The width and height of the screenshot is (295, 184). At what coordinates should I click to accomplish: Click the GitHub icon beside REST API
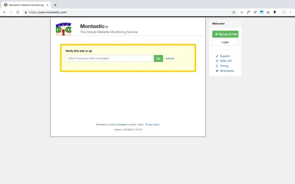click(x=217, y=61)
